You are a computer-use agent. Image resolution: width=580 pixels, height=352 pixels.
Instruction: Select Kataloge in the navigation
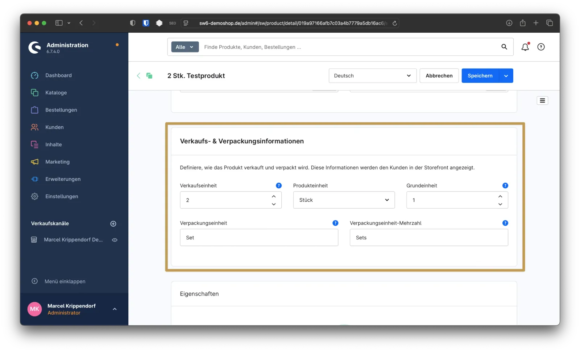tap(56, 92)
